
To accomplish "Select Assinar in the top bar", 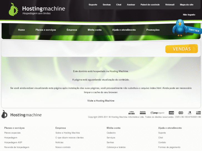I will [131, 5].
